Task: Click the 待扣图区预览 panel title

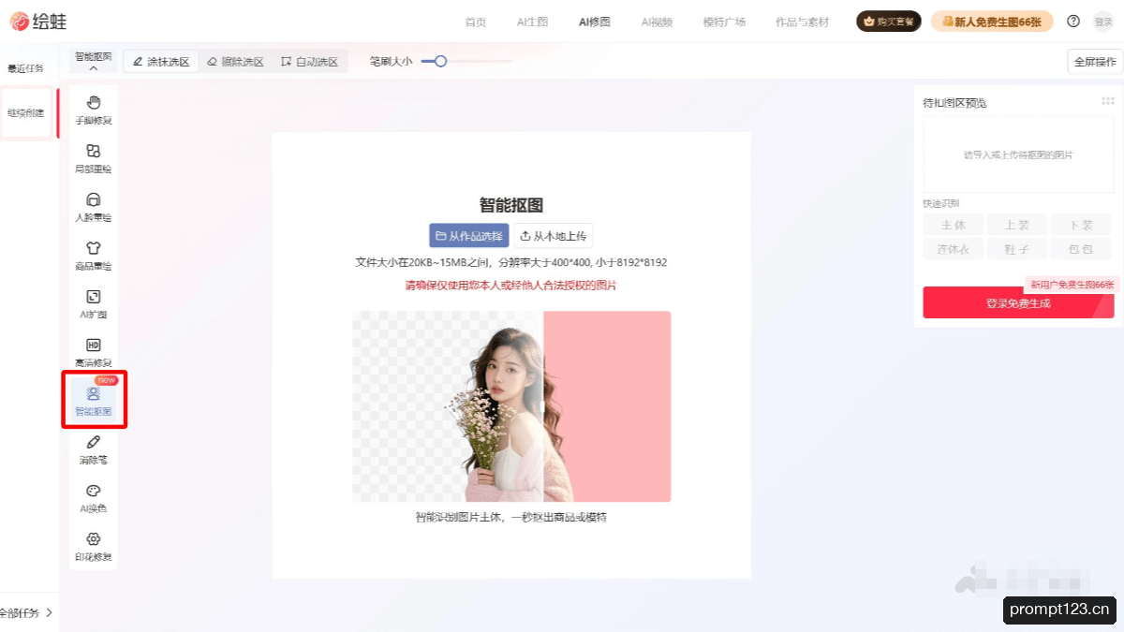Action: tap(954, 103)
